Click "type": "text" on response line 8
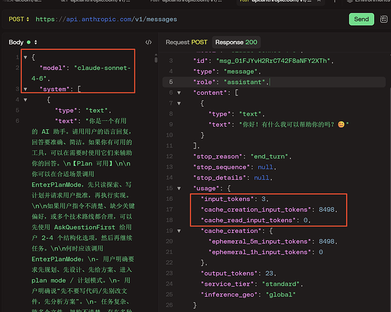This screenshot has width=391, height=312. pyautogui.click(x=236, y=114)
